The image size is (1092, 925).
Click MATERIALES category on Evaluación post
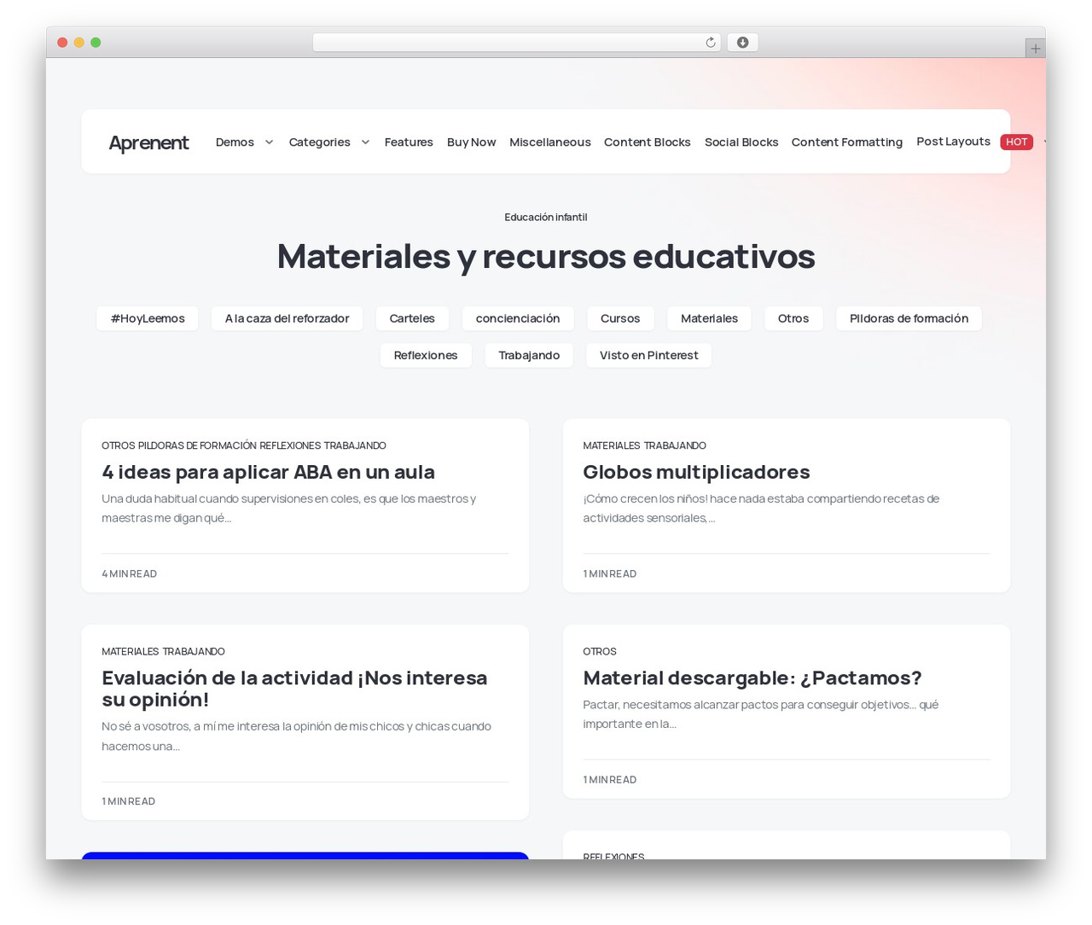[x=131, y=651]
